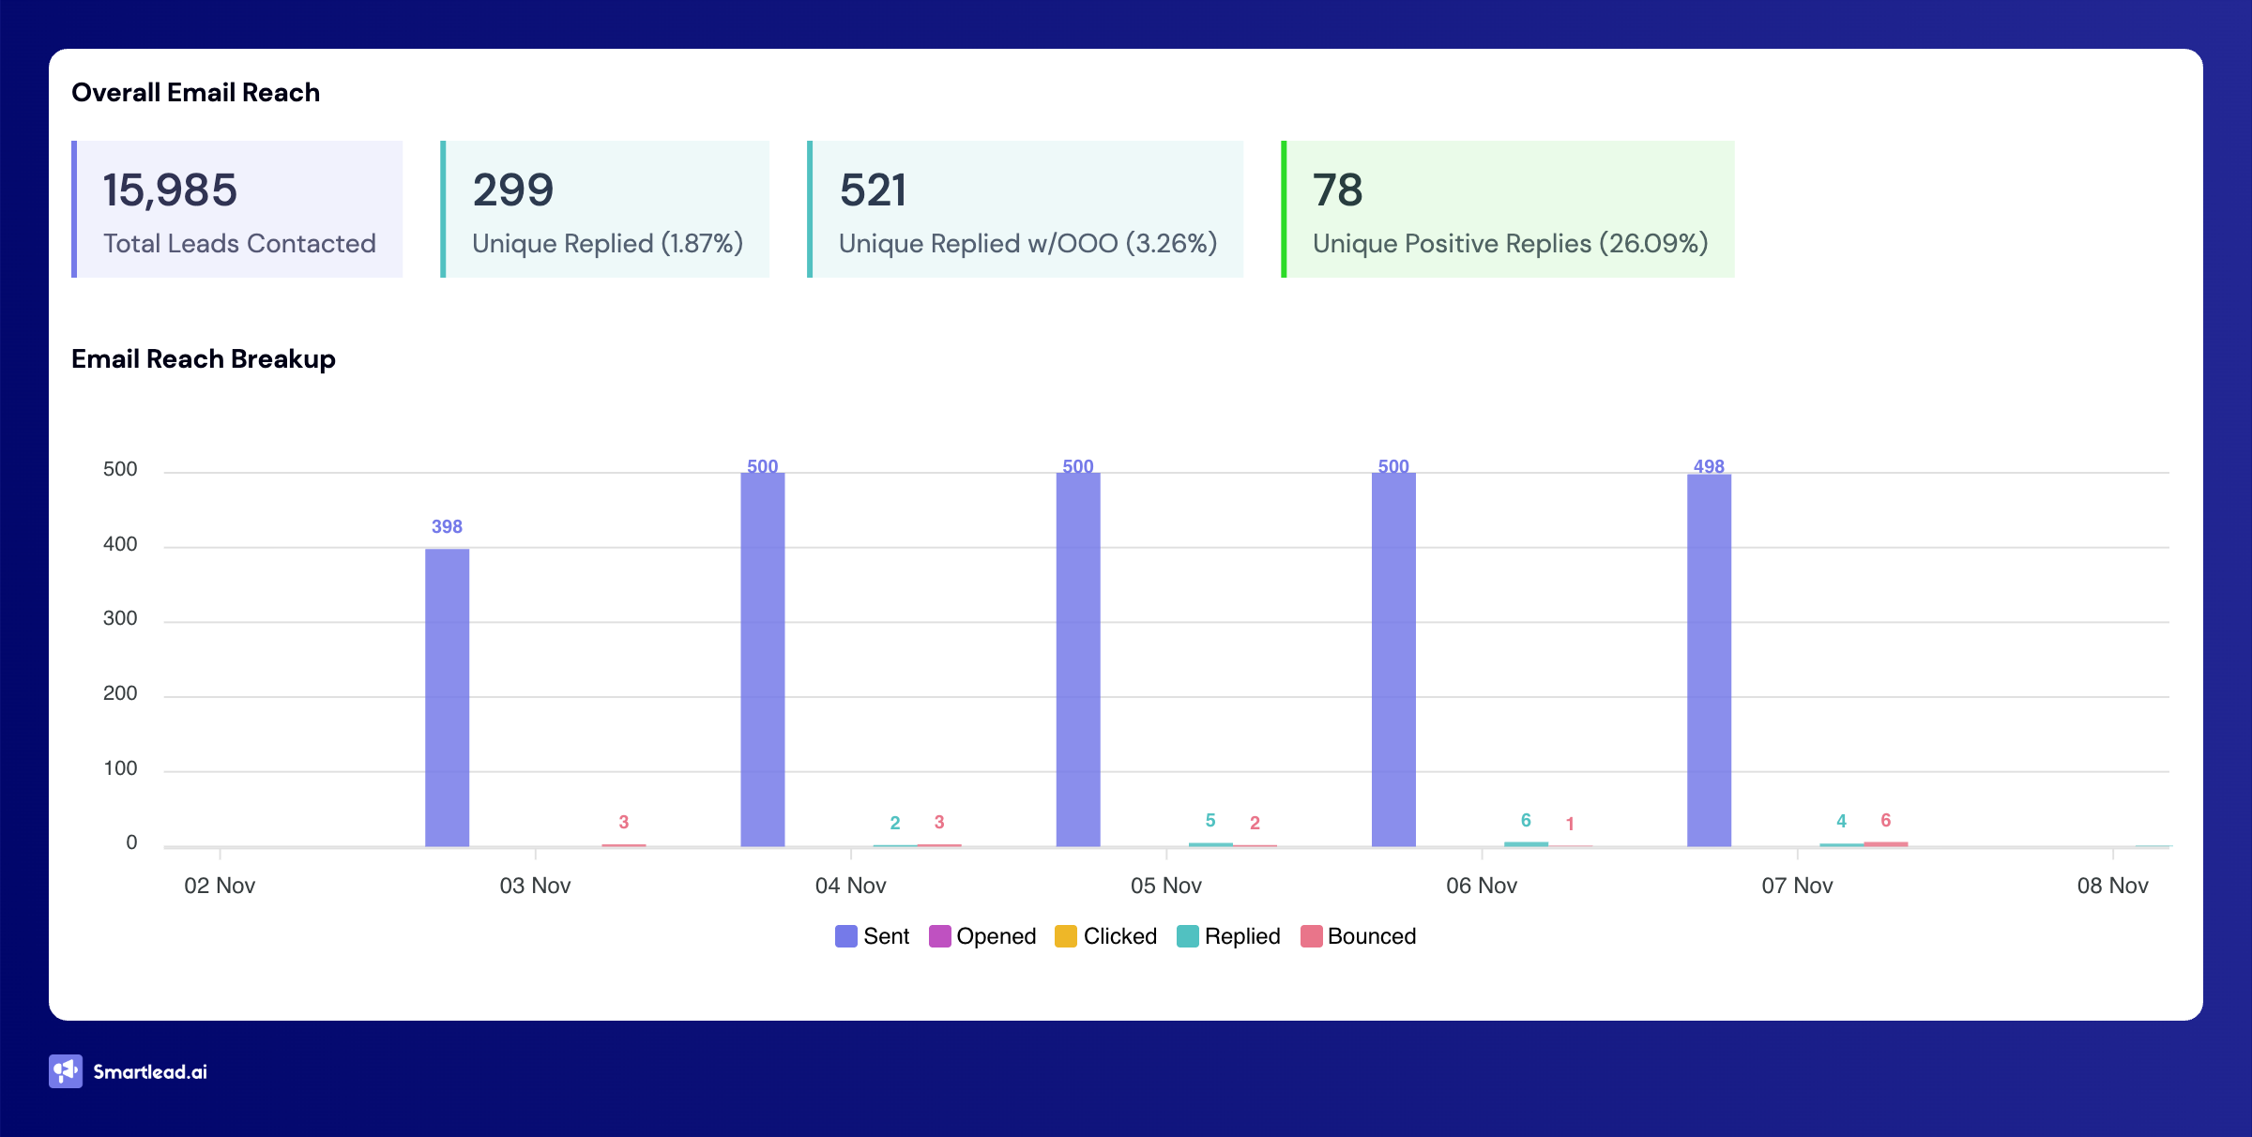Toggle the Bounced legend color swatch
This screenshot has width=2252, height=1137.
click(1311, 936)
